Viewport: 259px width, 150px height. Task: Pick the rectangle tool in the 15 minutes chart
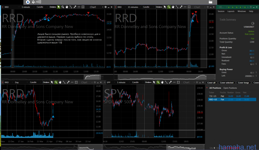coord(189,7)
